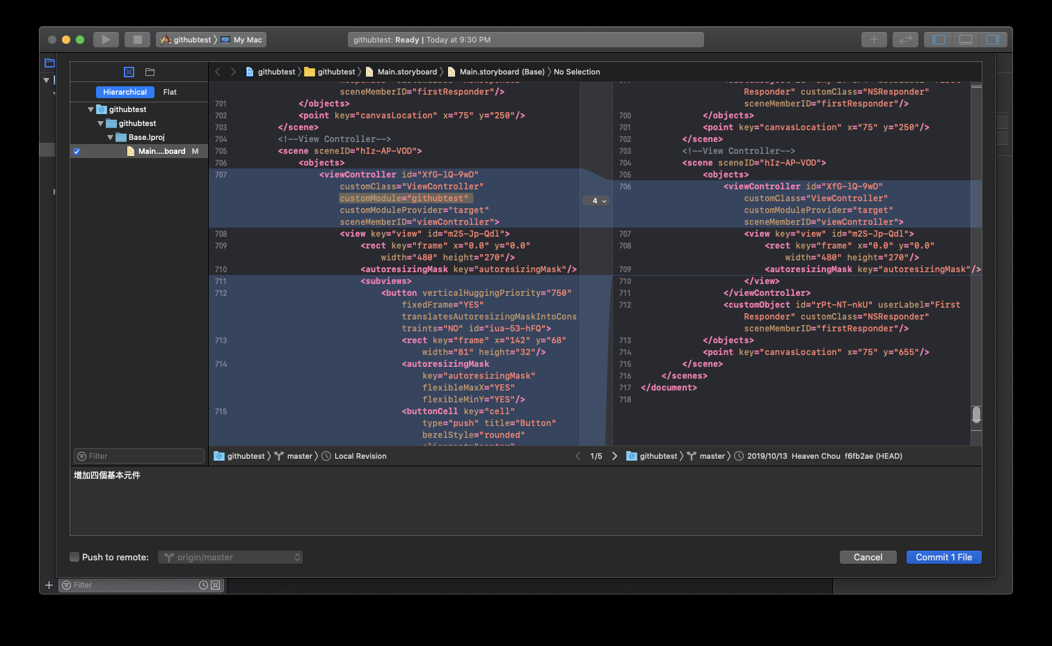The width and height of the screenshot is (1052, 646).
Task: Switch to file-system folder view icon
Action: 150,72
